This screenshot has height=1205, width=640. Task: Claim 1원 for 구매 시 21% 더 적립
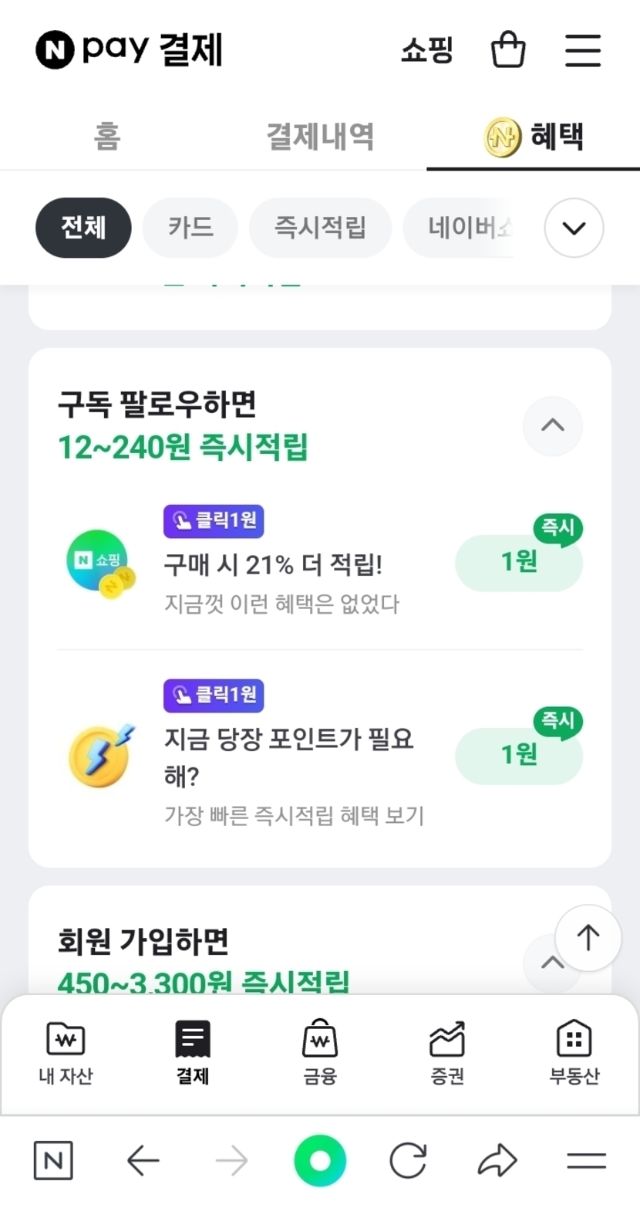click(x=518, y=563)
